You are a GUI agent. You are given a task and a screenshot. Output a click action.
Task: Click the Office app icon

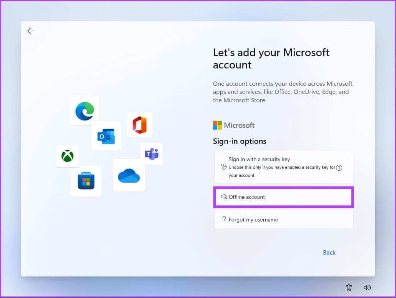pyautogui.click(x=140, y=125)
